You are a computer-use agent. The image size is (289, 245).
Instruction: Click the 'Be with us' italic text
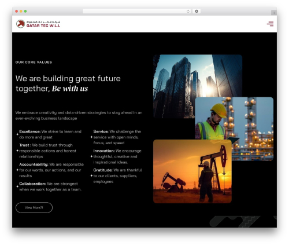(70, 89)
